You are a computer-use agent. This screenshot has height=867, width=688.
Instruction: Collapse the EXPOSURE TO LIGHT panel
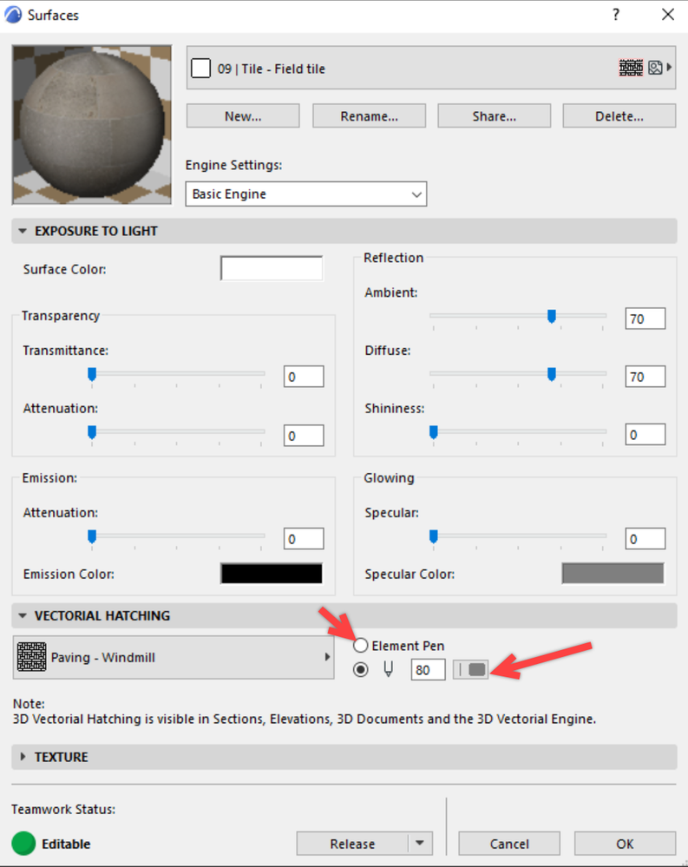pyautogui.click(x=23, y=231)
